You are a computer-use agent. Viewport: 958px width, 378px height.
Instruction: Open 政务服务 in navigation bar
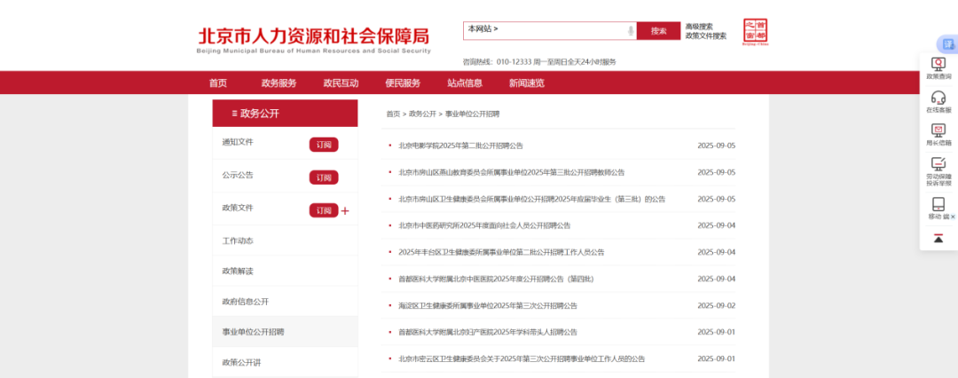point(279,83)
